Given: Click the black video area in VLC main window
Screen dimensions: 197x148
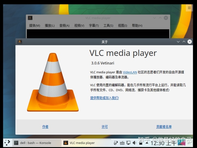Looking at the screenshot, I should (x=98, y=34).
